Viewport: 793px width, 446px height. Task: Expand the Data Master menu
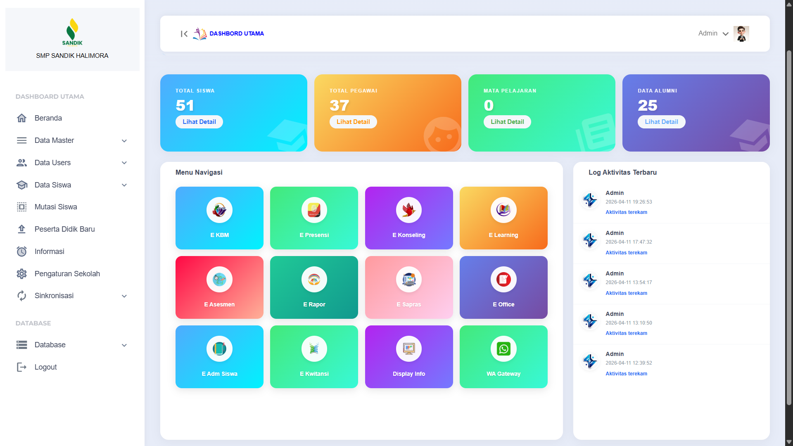(124, 140)
